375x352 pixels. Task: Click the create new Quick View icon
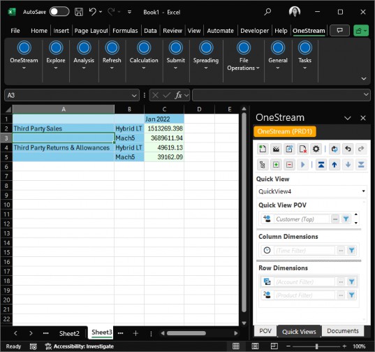[263, 149]
